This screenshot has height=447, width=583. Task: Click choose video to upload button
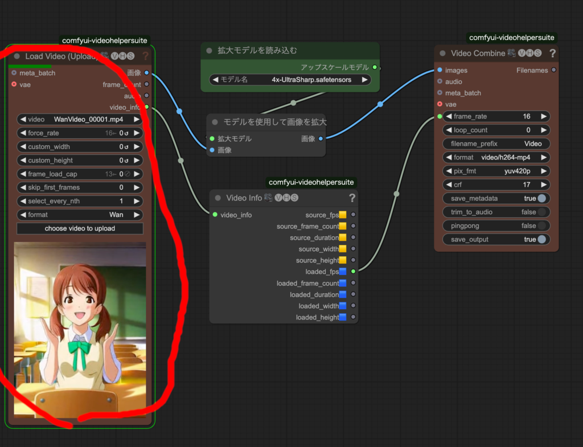tap(80, 228)
